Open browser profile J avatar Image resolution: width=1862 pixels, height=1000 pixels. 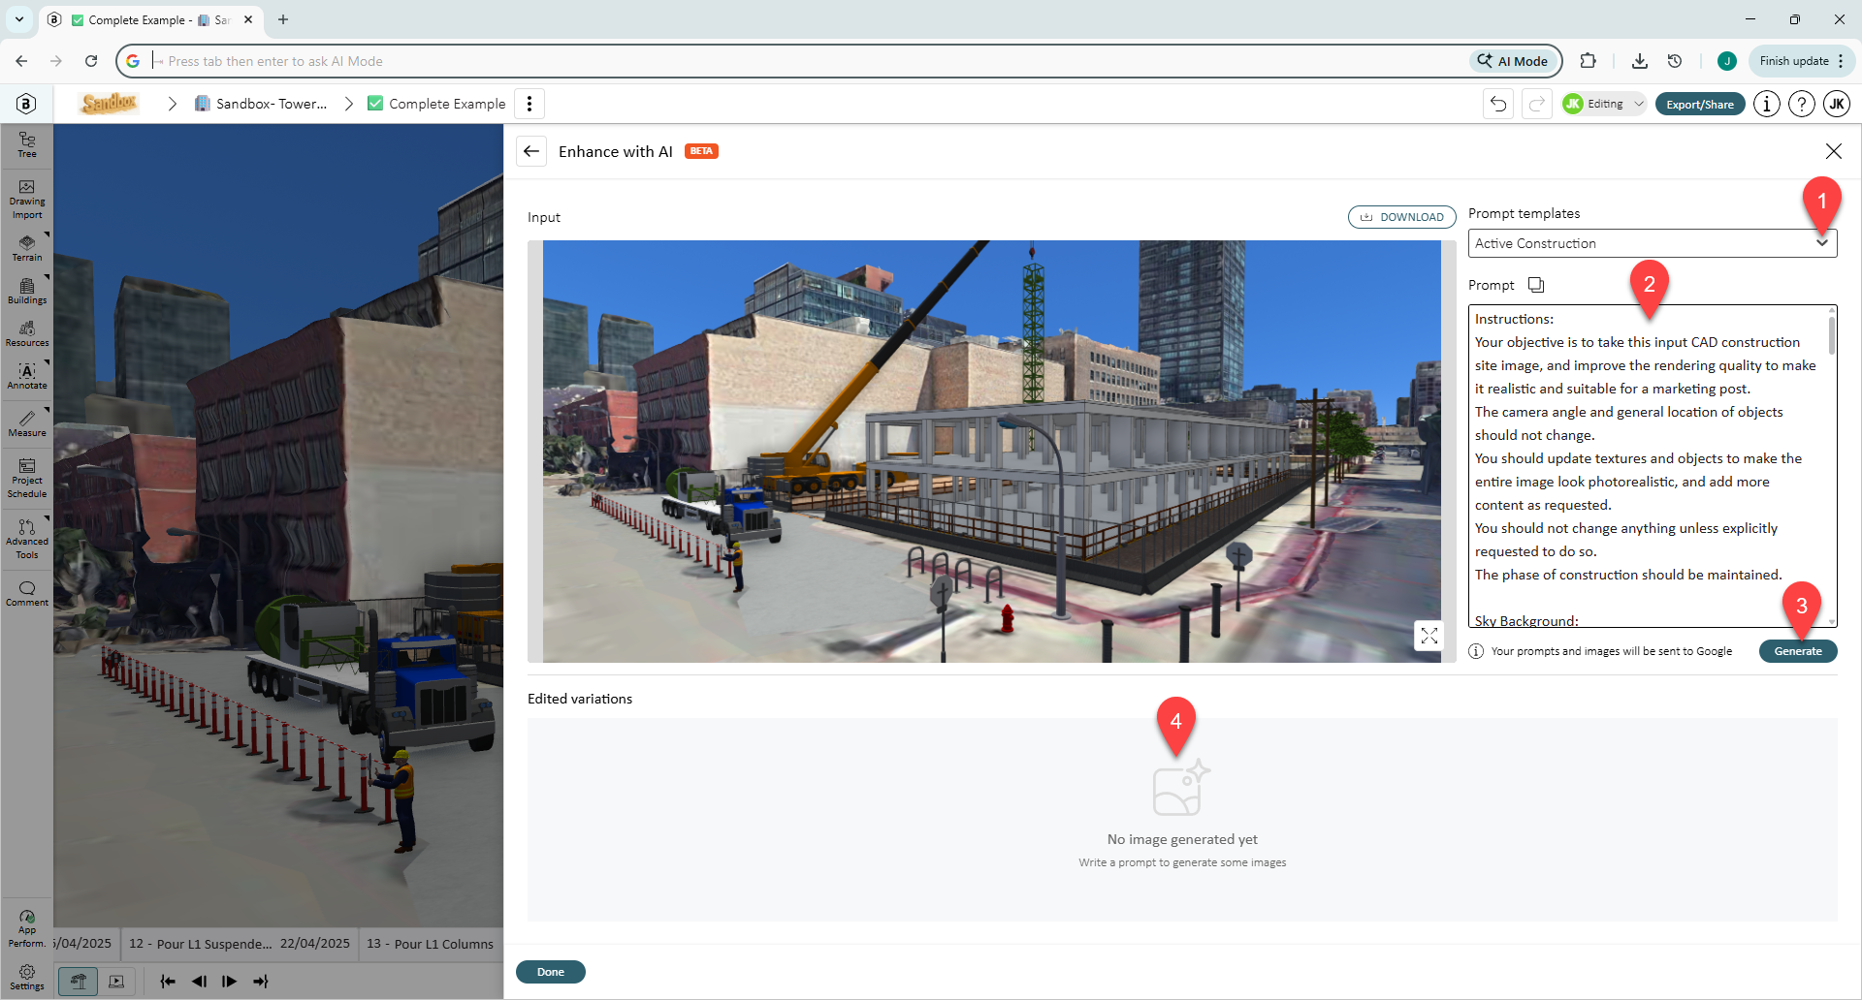pyautogui.click(x=1726, y=61)
